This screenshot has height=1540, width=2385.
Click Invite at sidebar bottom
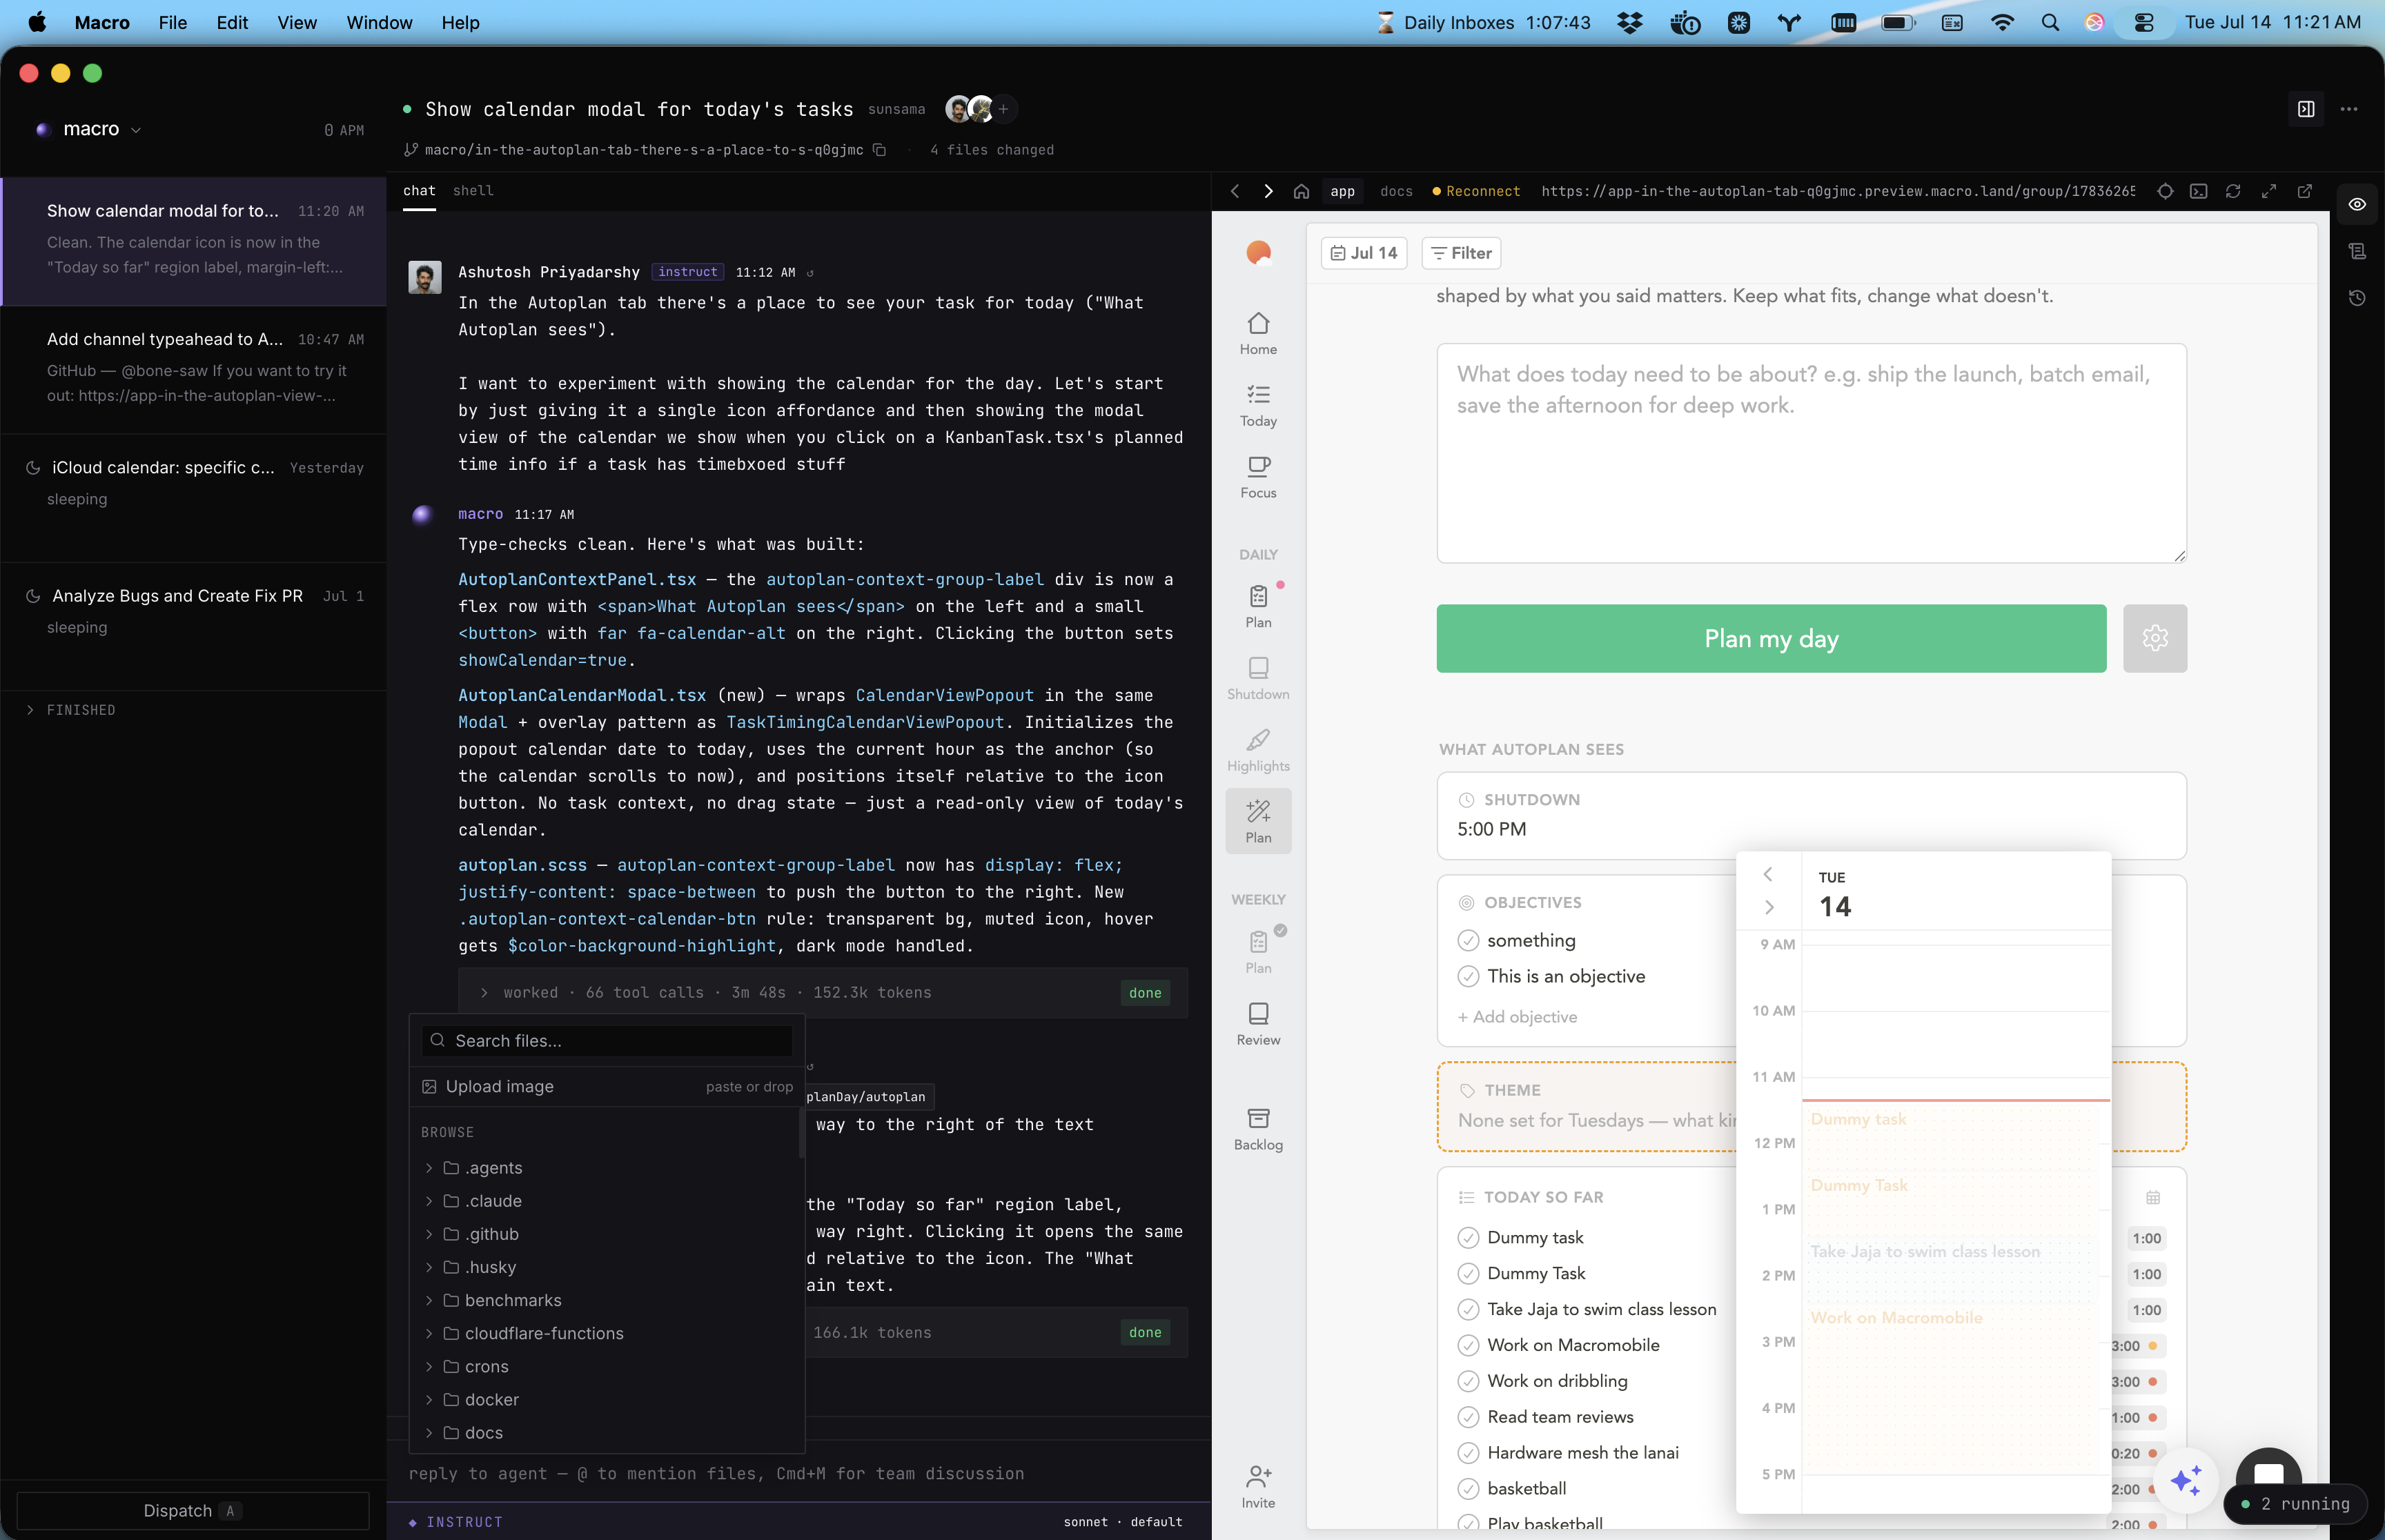point(1258,1486)
